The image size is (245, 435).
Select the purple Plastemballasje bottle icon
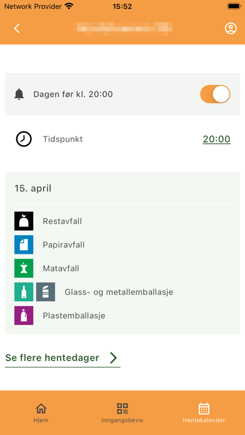(x=24, y=316)
